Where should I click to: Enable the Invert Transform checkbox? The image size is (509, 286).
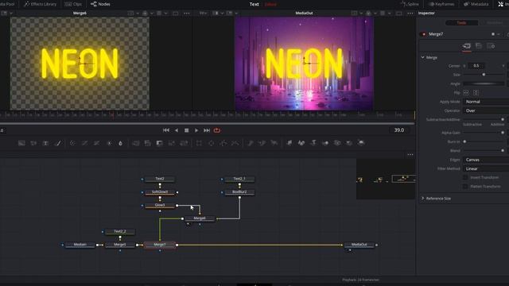click(465, 177)
